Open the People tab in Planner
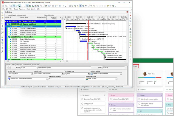The image size is (174, 116). (135, 66)
